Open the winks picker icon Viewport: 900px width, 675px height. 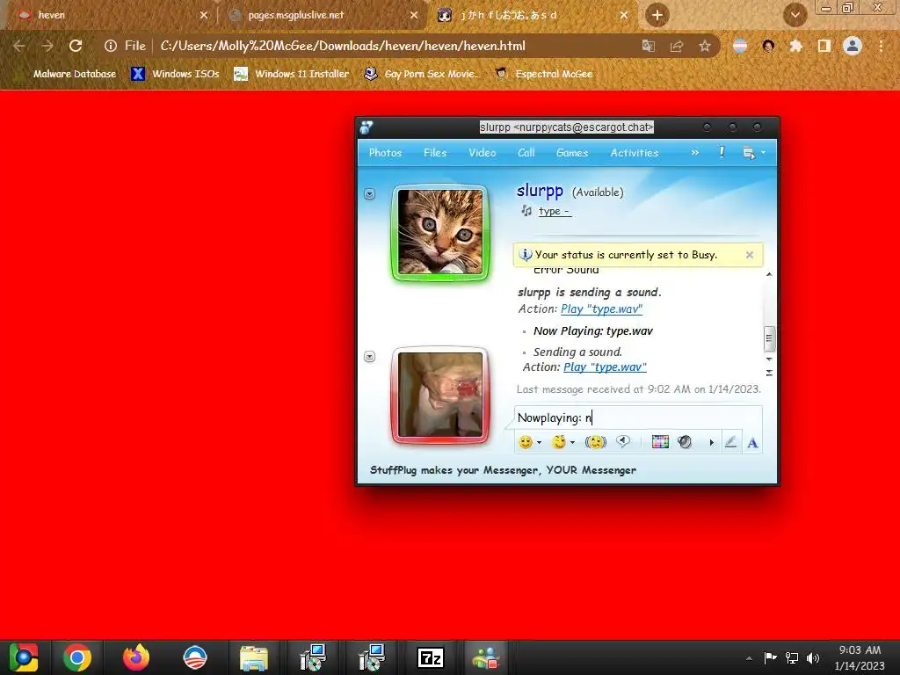tap(559, 442)
